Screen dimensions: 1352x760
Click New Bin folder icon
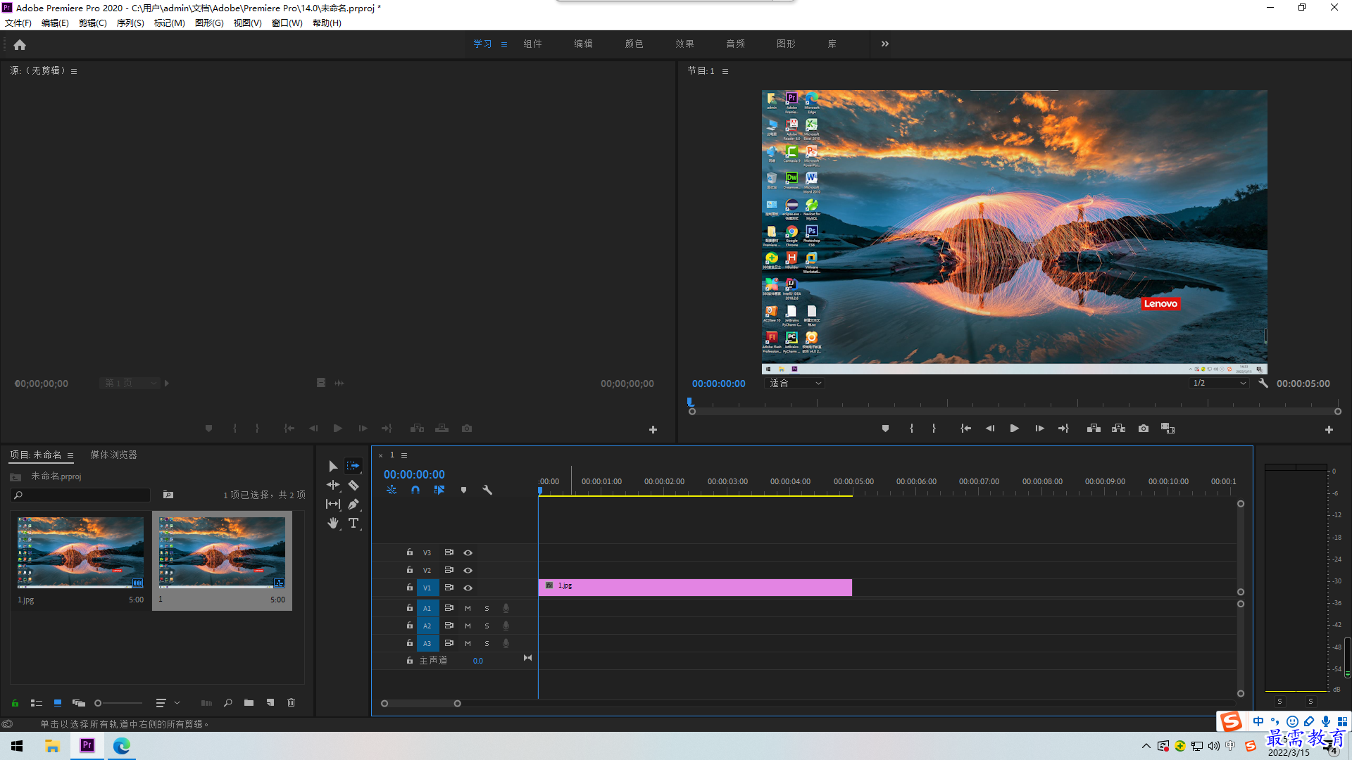[249, 703]
